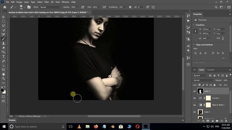Click the Play actions icon in side strip
This screenshot has width=232, height=130.
pos(188,21)
